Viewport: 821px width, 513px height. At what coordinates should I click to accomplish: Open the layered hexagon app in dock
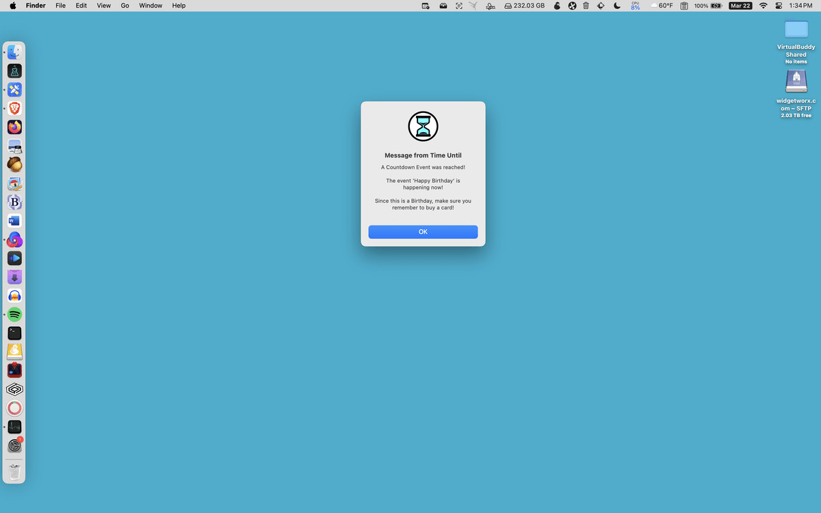coord(14,389)
